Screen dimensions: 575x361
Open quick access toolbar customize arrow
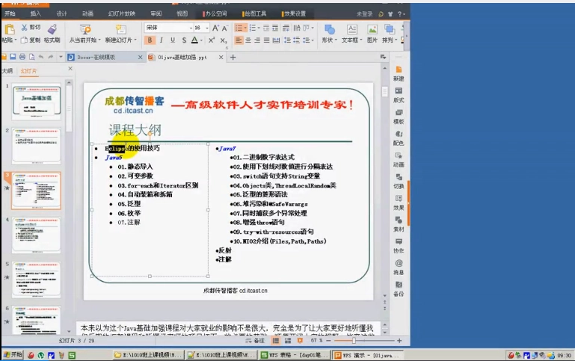coord(61,57)
